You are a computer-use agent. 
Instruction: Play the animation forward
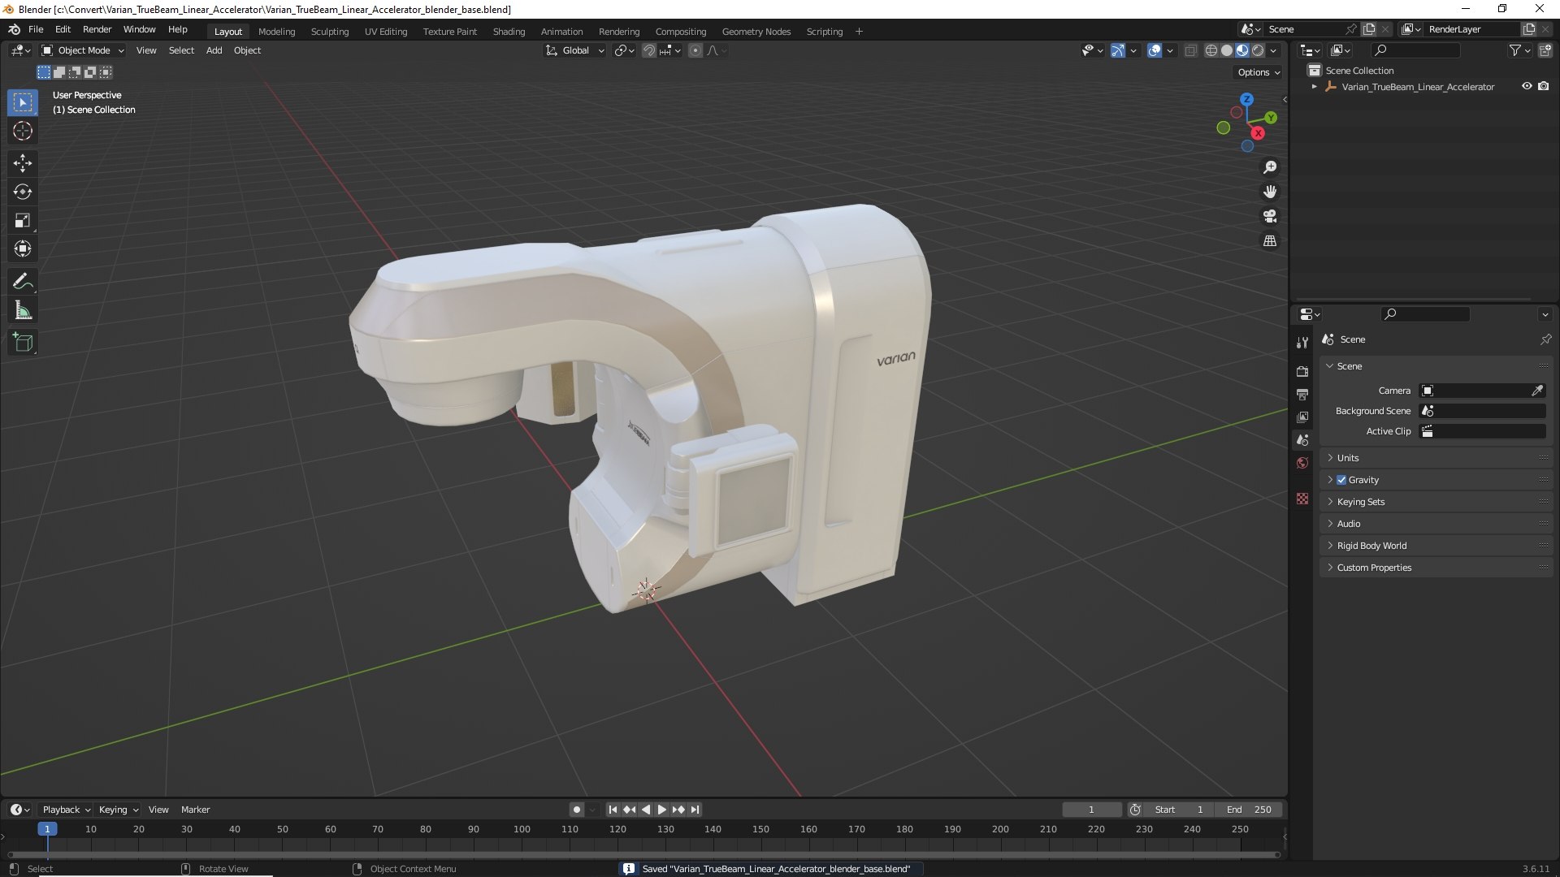pyautogui.click(x=661, y=810)
